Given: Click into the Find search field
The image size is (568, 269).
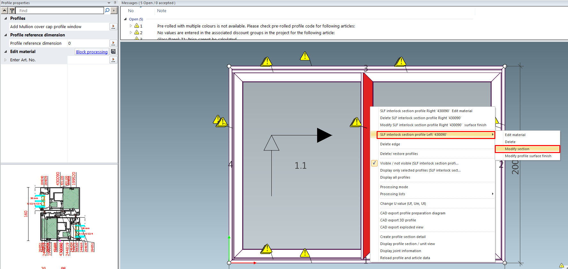Looking at the screenshot, I should [61, 11].
